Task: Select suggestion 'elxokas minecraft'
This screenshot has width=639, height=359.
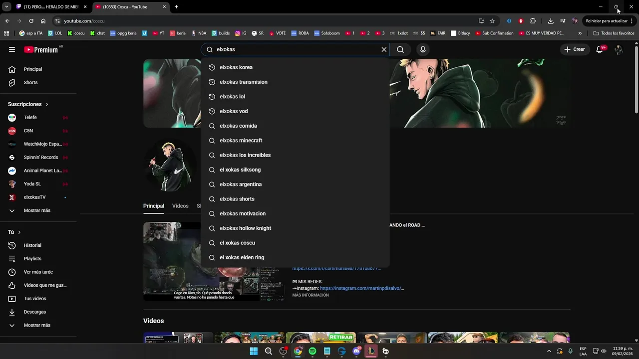Action: click(295, 141)
